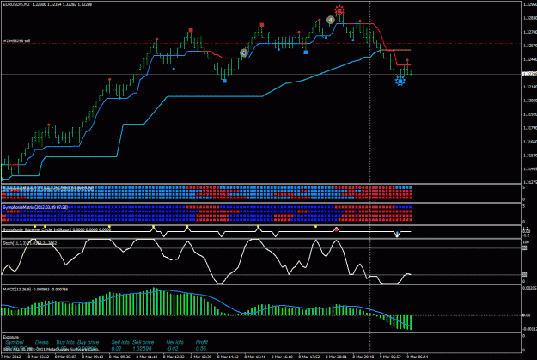Screen dimensions: 537x360
Task: Click the leftmost yellow dot in the Extreme Cycle panel
Action: 35,227
